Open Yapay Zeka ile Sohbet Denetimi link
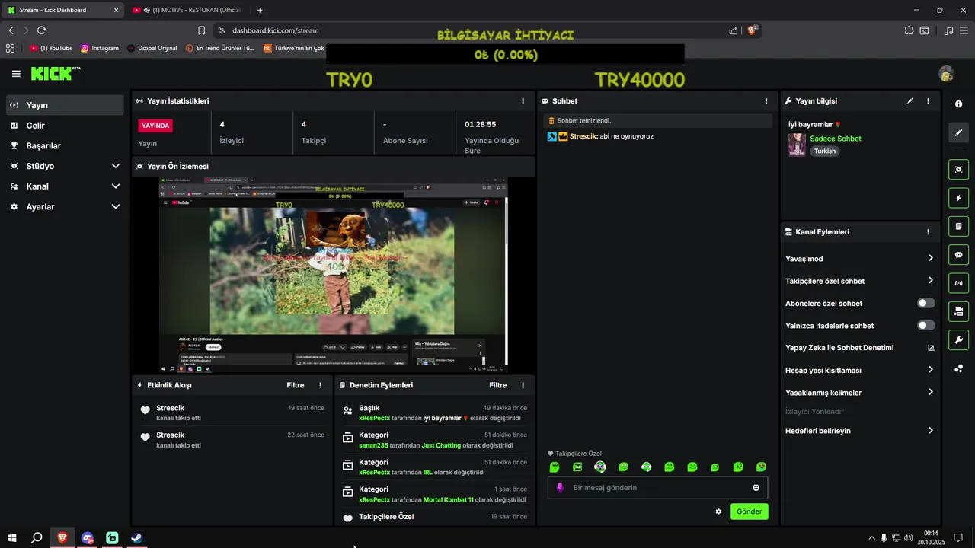 pyautogui.click(x=860, y=348)
